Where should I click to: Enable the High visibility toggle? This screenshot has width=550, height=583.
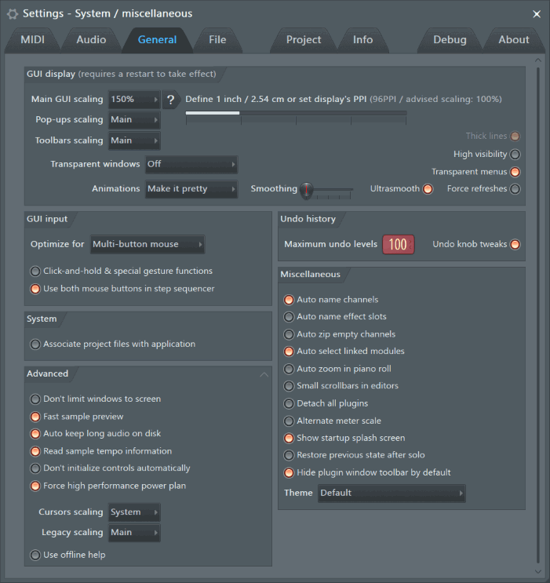point(515,155)
